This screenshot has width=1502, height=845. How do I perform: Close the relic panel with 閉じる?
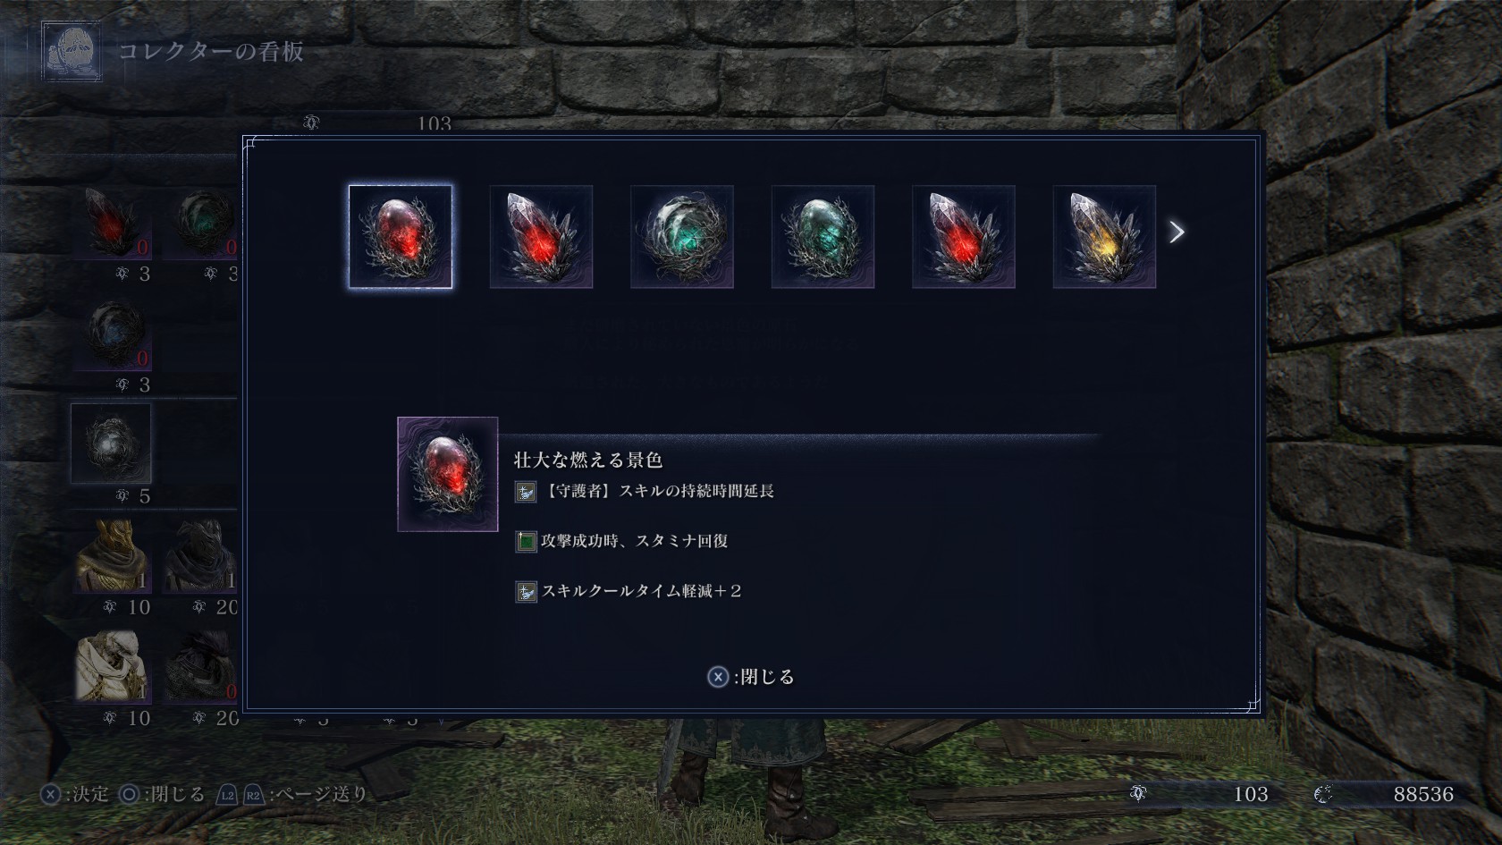(x=751, y=677)
